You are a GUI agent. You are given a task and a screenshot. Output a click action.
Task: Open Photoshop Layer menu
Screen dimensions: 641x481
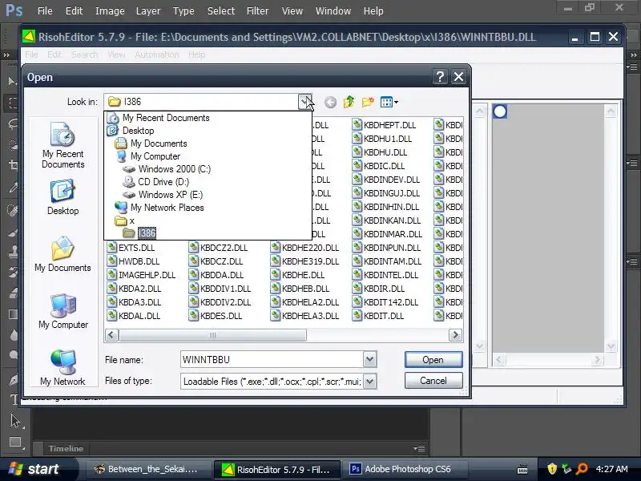click(148, 11)
